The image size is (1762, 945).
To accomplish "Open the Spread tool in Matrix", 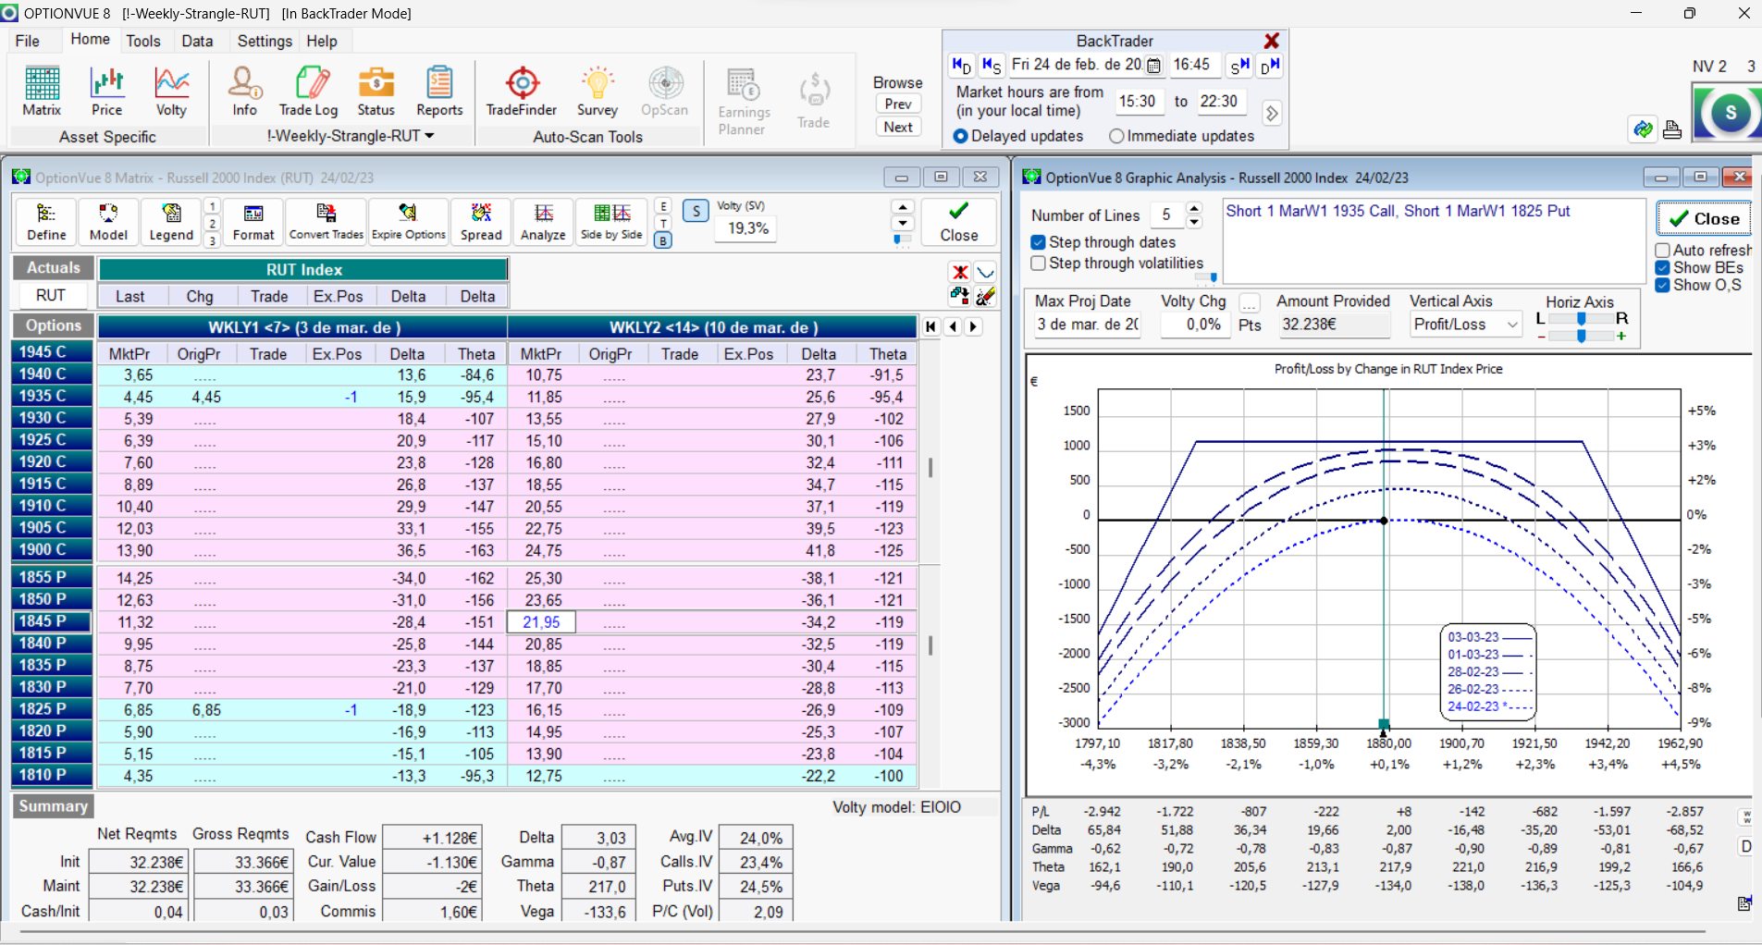I will pyautogui.click(x=481, y=223).
